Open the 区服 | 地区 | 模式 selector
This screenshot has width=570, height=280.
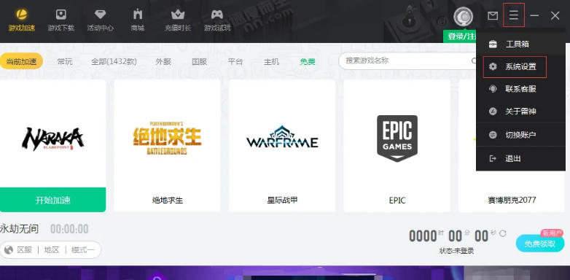click(x=50, y=250)
